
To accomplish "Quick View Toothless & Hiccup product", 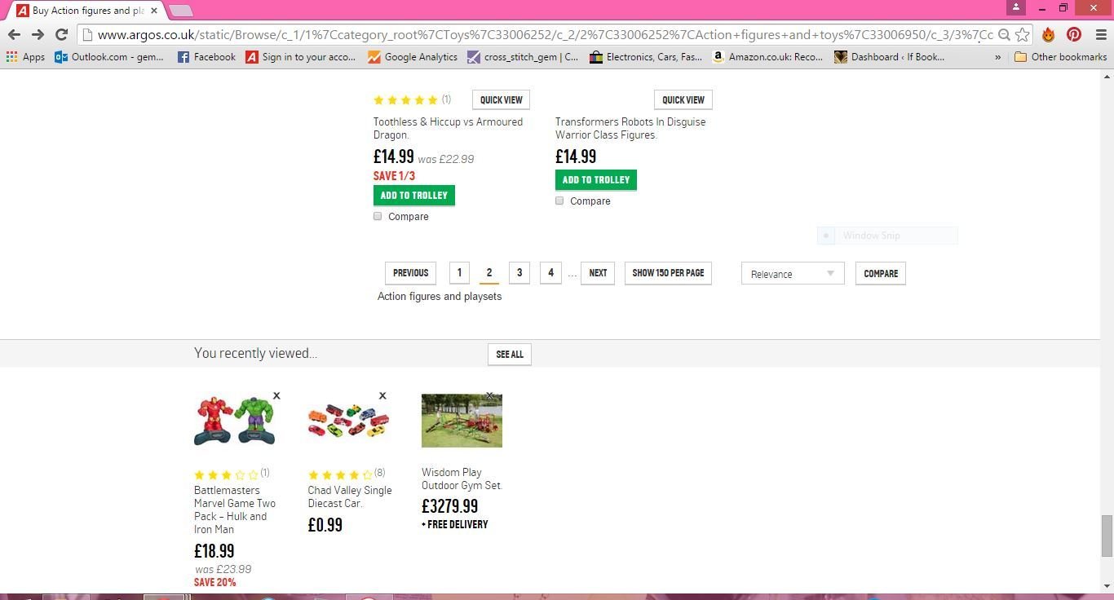I will (501, 100).
